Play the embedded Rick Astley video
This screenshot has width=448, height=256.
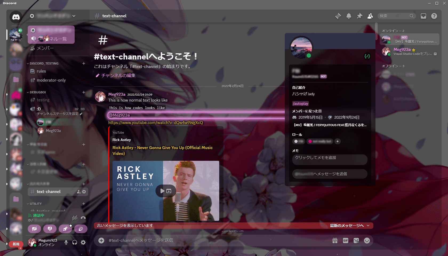coord(162,191)
